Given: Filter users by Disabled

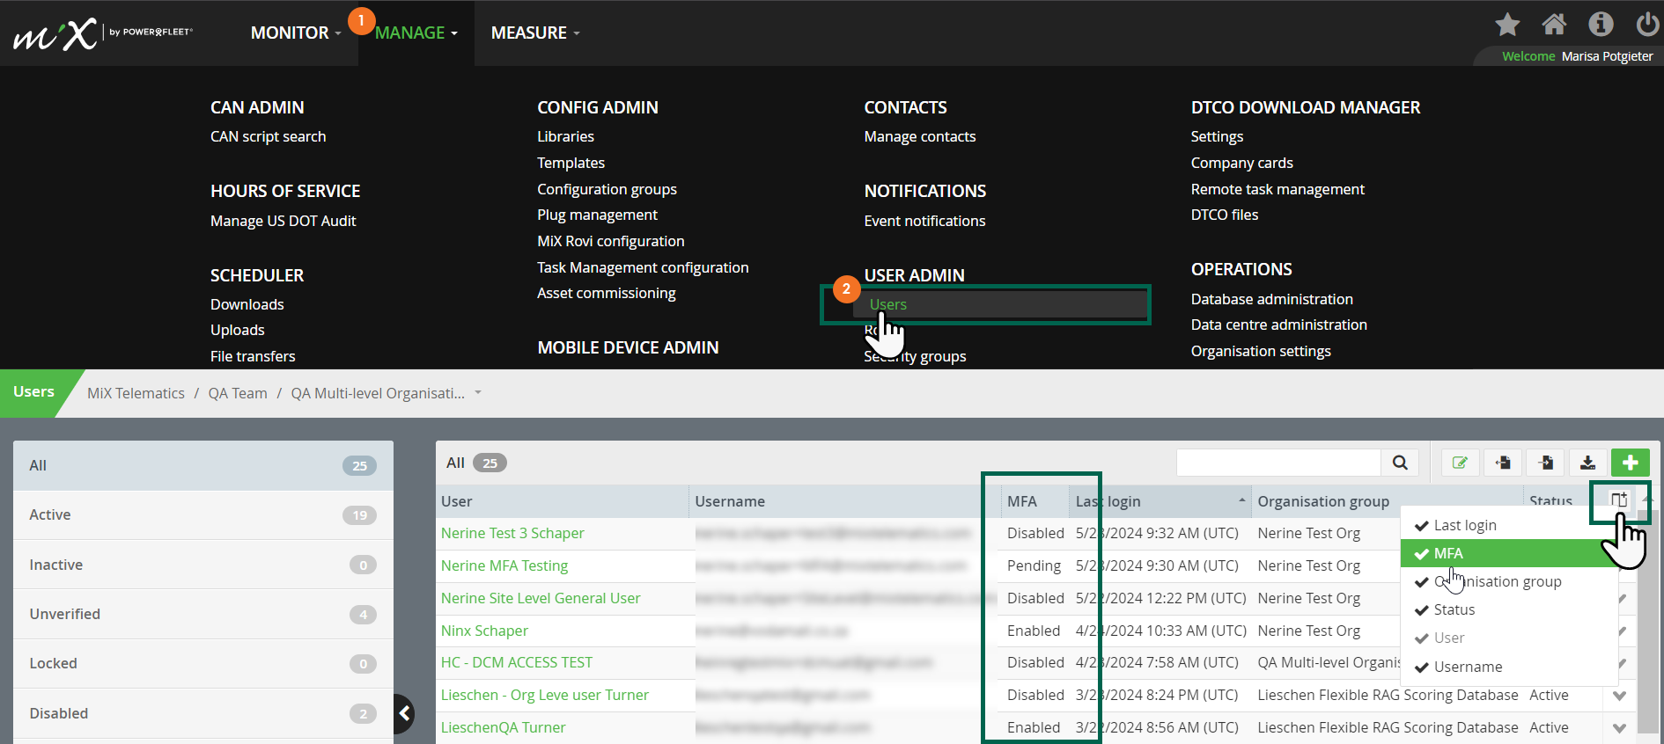Looking at the screenshot, I should coord(203,713).
